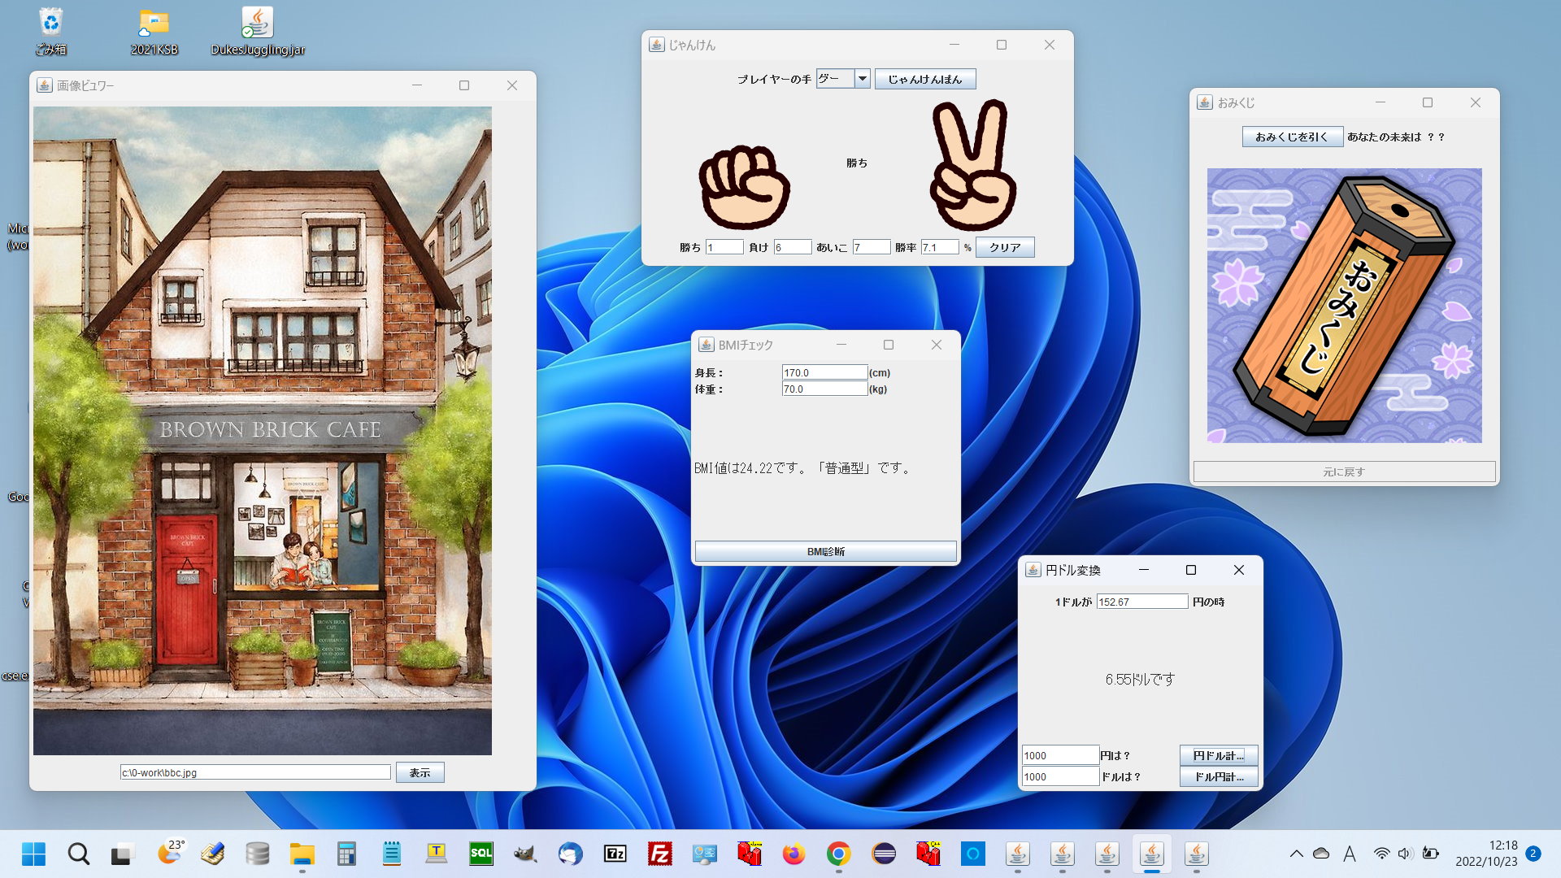Focus the ドルは？ amount field
The height and width of the screenshot is (878, 1561).
1060,776
